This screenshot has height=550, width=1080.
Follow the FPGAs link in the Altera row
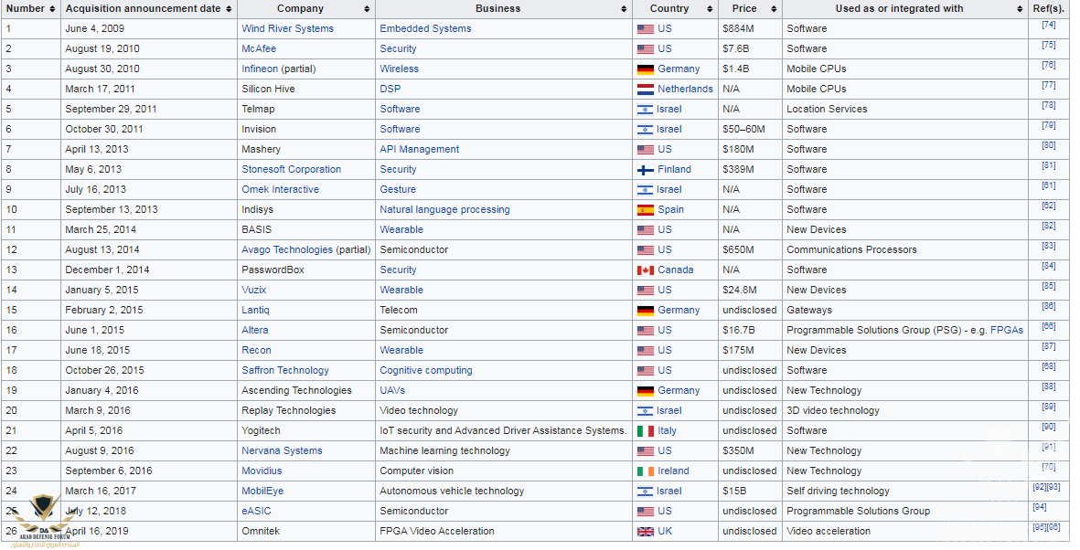(1007, 330)
